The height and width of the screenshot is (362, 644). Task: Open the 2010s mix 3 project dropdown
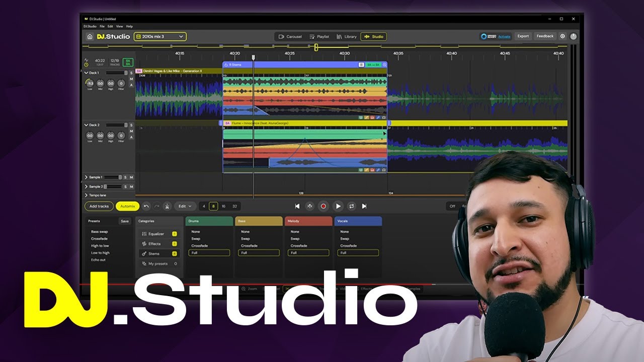(160, 37)
